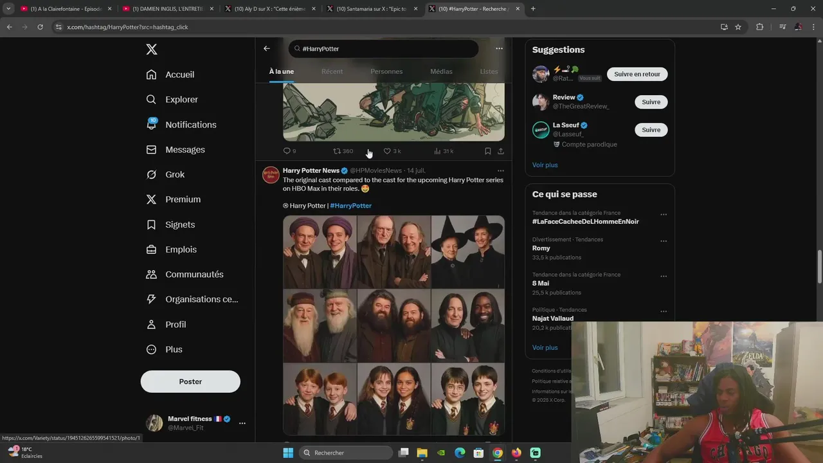Open Profil in sidebar
823x463 pixels.
point(167,325)
